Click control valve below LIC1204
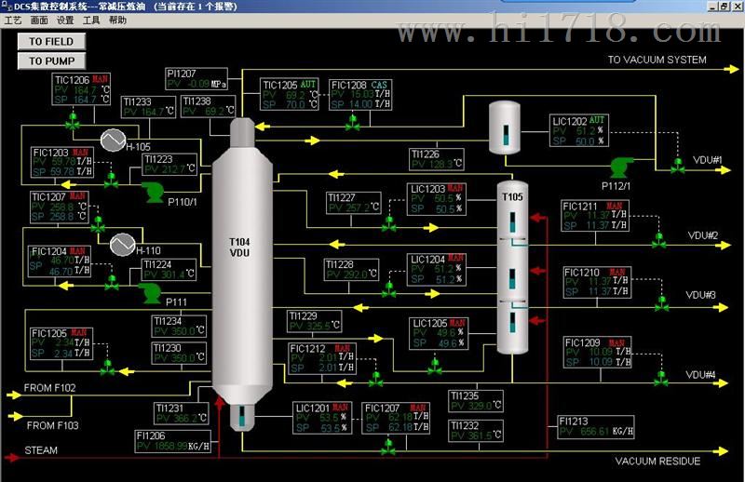The image size is (745, 482). [x=389, y=289]
